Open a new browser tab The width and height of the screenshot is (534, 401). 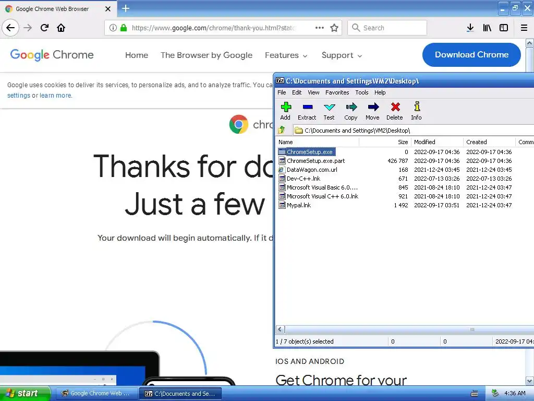coord(126,8)
